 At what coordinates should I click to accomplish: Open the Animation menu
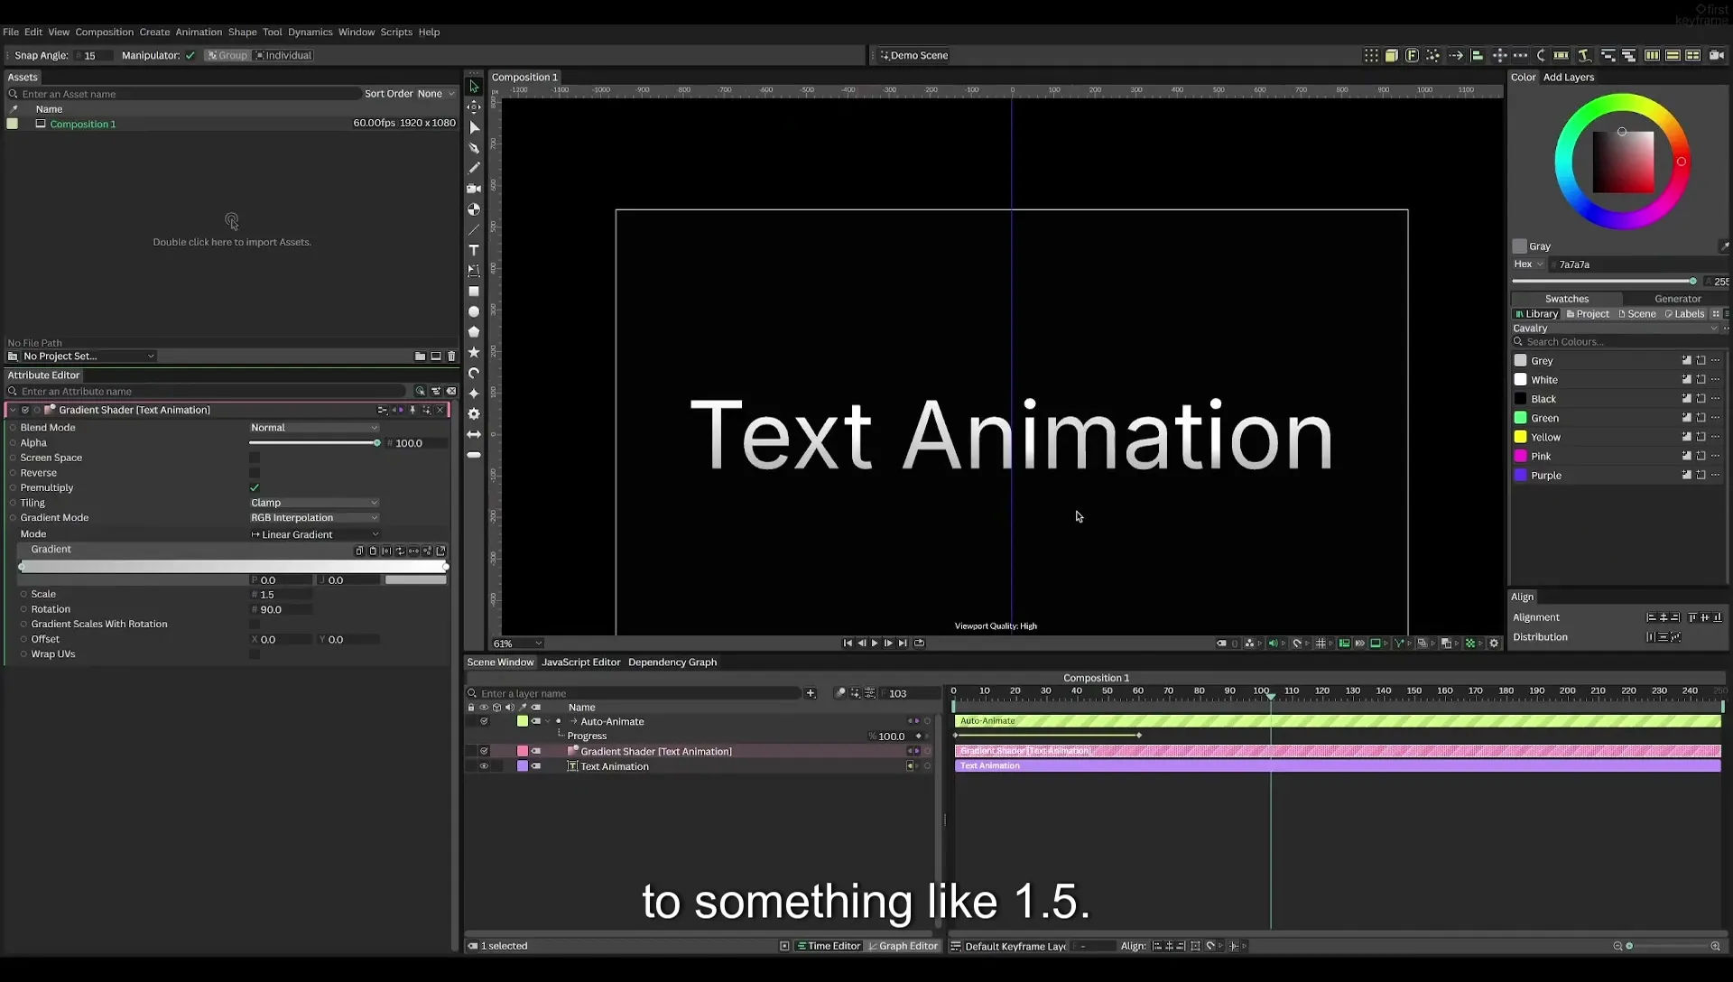pyautogui.click(x=199, y=32)
